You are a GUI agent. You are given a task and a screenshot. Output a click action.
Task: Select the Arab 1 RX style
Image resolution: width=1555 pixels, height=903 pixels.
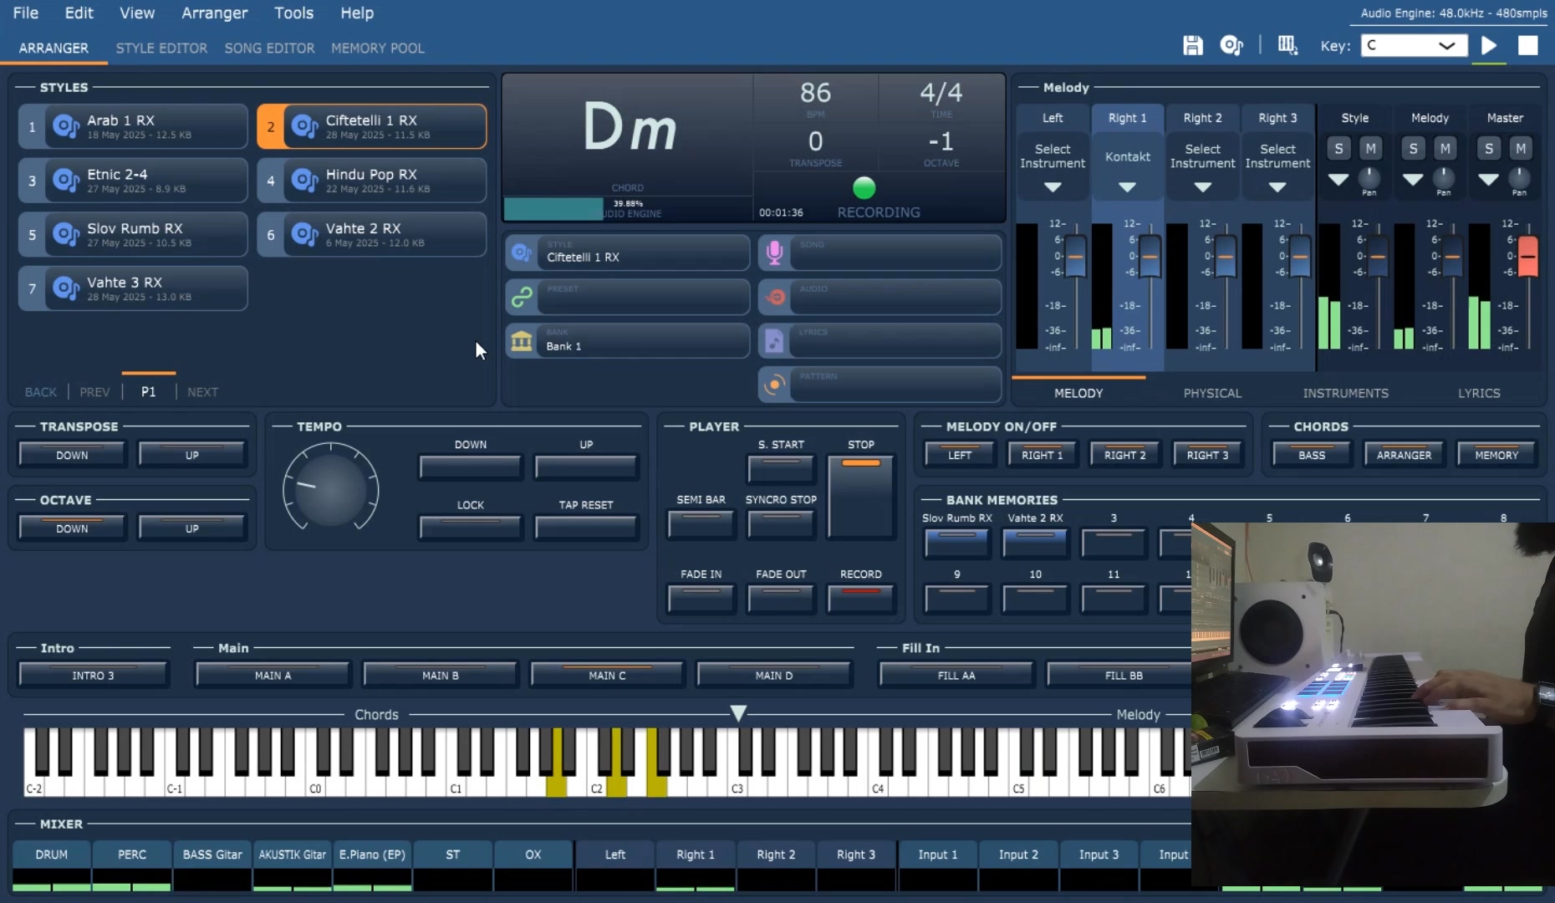click(133, 126)
